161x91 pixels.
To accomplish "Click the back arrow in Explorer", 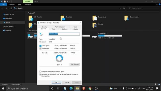I will [2, 8].
